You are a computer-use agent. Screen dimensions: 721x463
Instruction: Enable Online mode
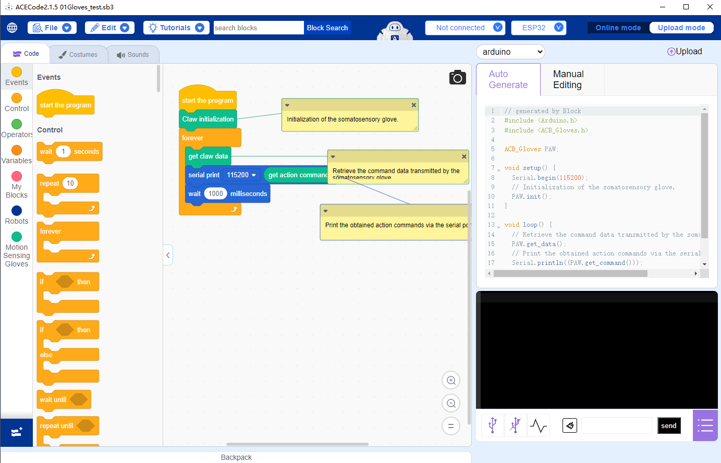pyautogui.click(x=618, y=27)
